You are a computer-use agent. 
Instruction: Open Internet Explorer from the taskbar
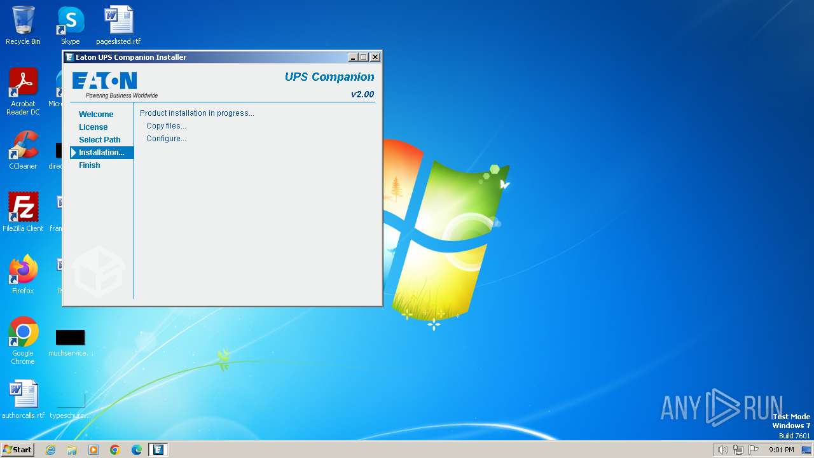[x=50, y=450]
